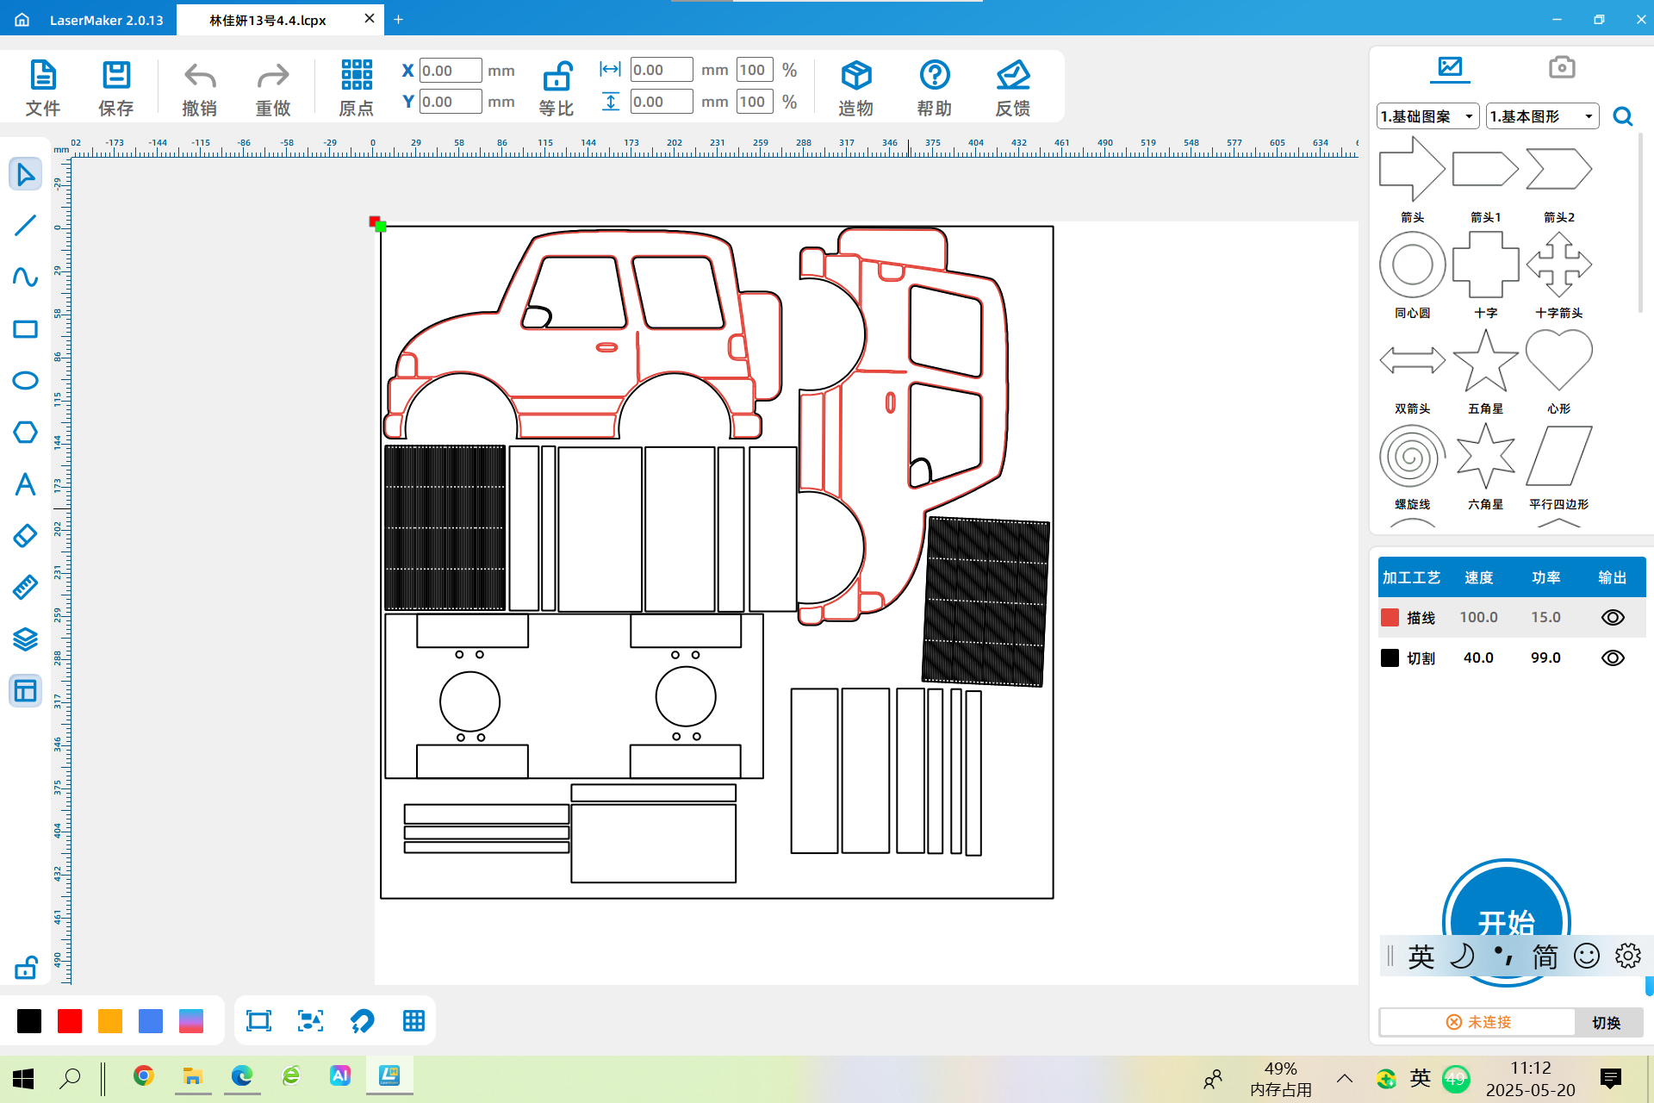Select the curve drawing tool
The image size is (1654, 1103).
[26, 277]
